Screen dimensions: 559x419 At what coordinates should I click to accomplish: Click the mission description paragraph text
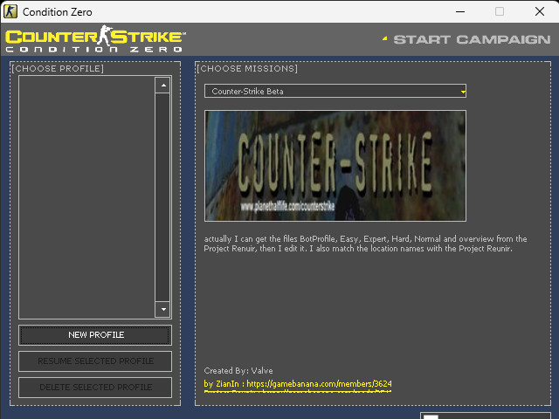(x=365, y=244)
